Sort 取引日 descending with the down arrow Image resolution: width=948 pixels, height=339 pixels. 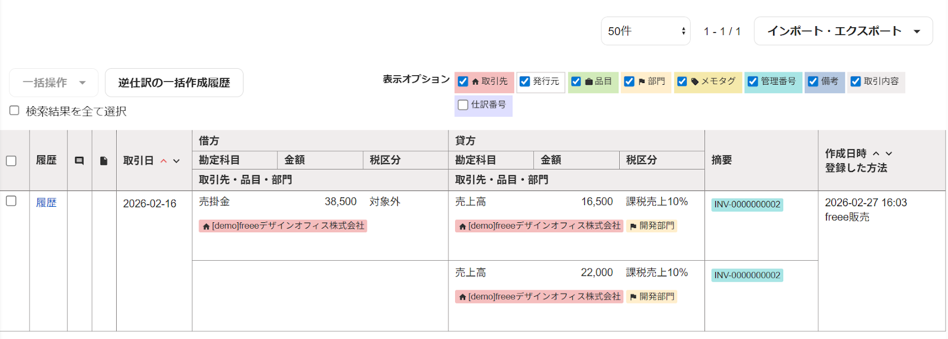click(x=177, y=161)
